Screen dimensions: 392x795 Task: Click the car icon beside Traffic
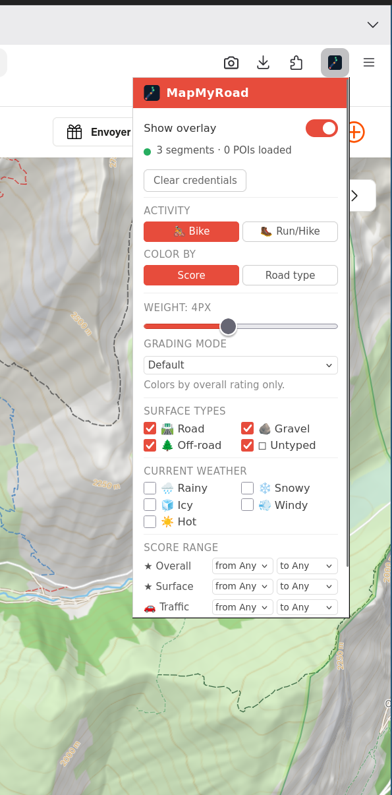[x=150, y=607]
